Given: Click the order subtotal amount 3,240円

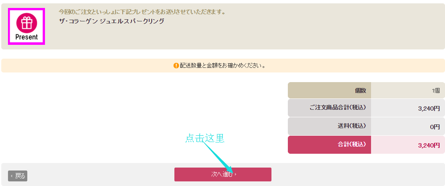Looking at the screenshot, I should coord(429,108).
